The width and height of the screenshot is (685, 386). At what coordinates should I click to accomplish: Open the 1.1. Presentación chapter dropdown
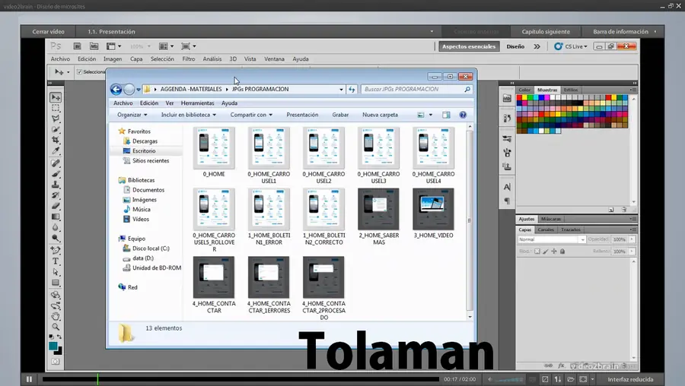pos(432,31)
